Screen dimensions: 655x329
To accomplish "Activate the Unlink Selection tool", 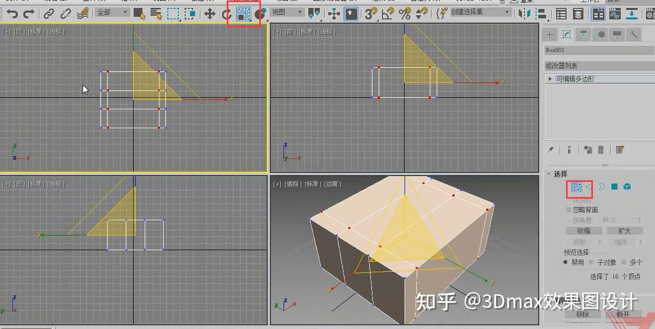I will 66,13.
